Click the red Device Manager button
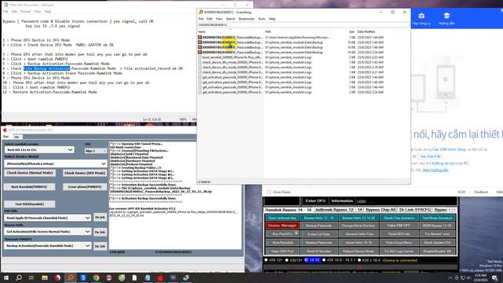Viewport: 503px width, 283px height. pos(282,226)
